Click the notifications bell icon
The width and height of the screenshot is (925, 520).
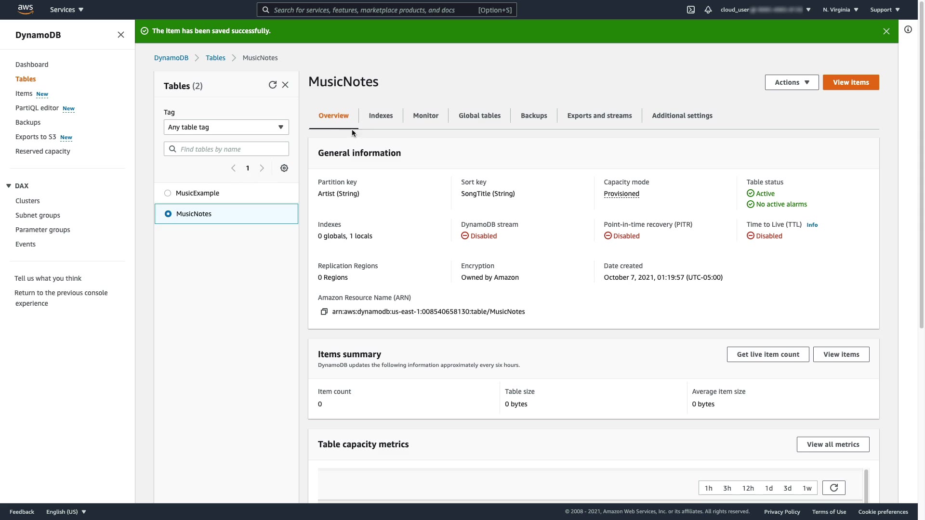(708, 10)
